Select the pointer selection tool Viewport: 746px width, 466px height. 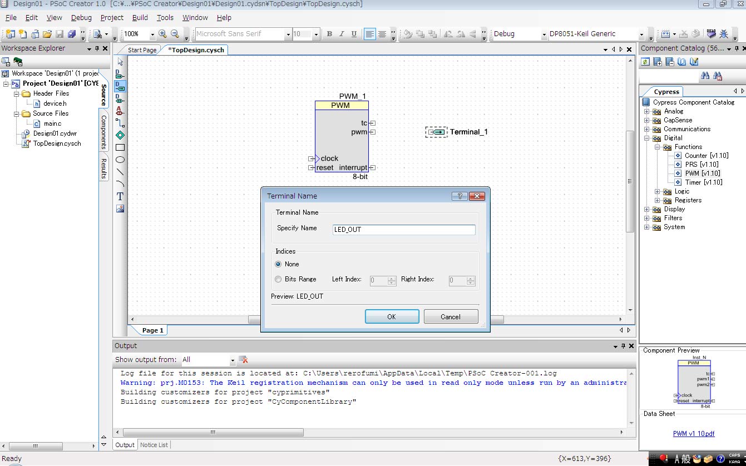(120, 62)
